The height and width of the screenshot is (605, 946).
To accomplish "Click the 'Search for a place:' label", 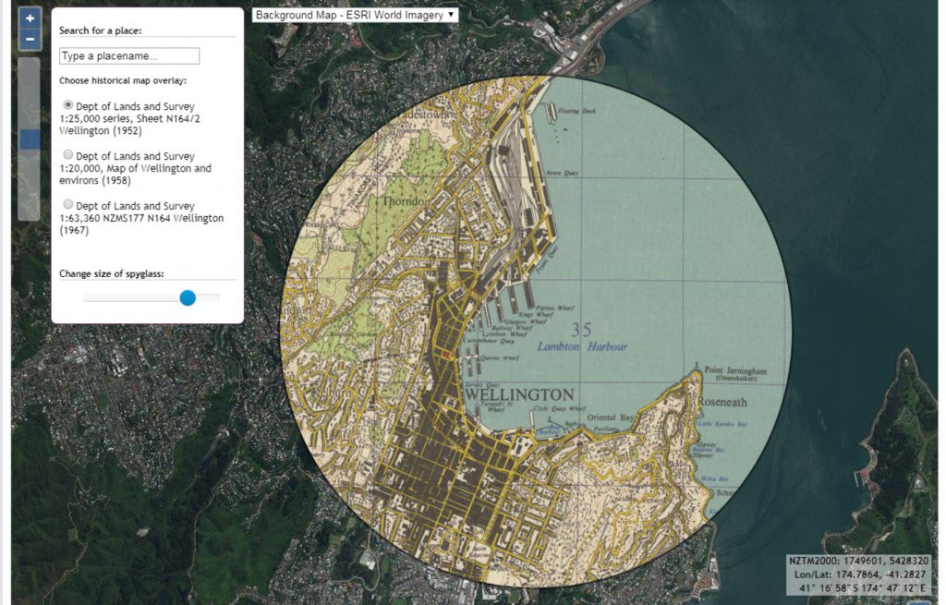I will coord(100,30).
